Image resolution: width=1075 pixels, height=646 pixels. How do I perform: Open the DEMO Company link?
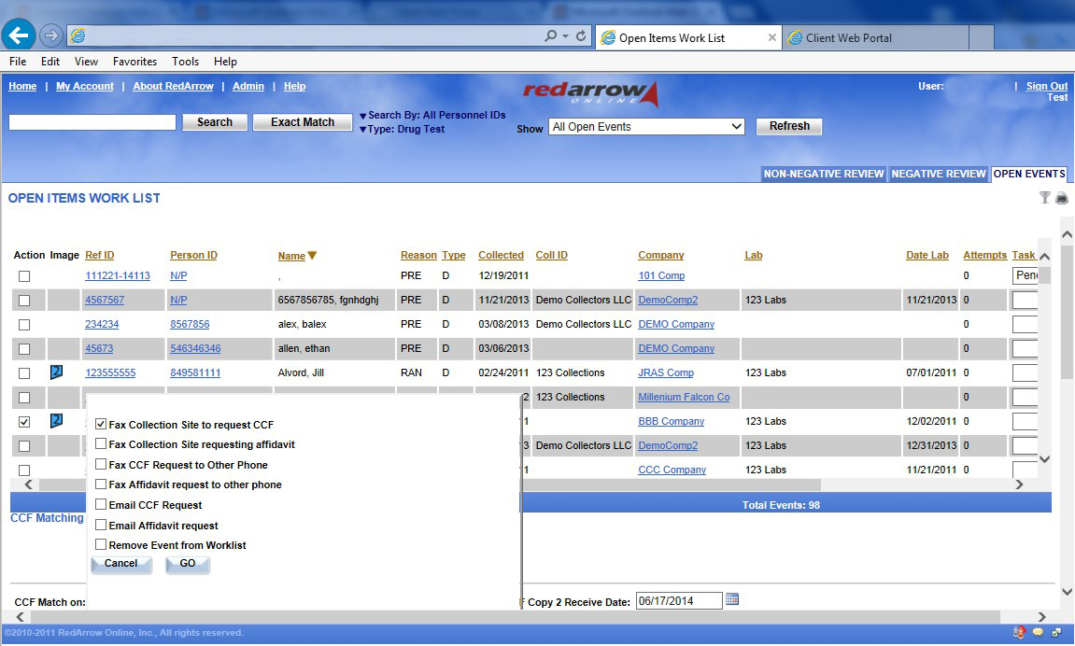676,324
